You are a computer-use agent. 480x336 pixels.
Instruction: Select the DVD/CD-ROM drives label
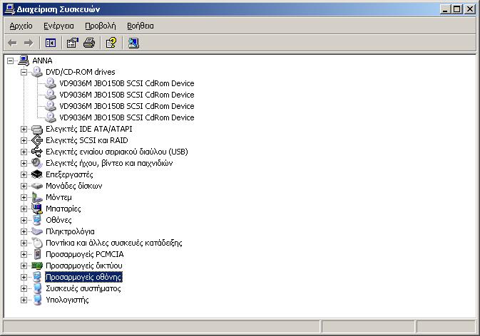click(x=81, y=72)
